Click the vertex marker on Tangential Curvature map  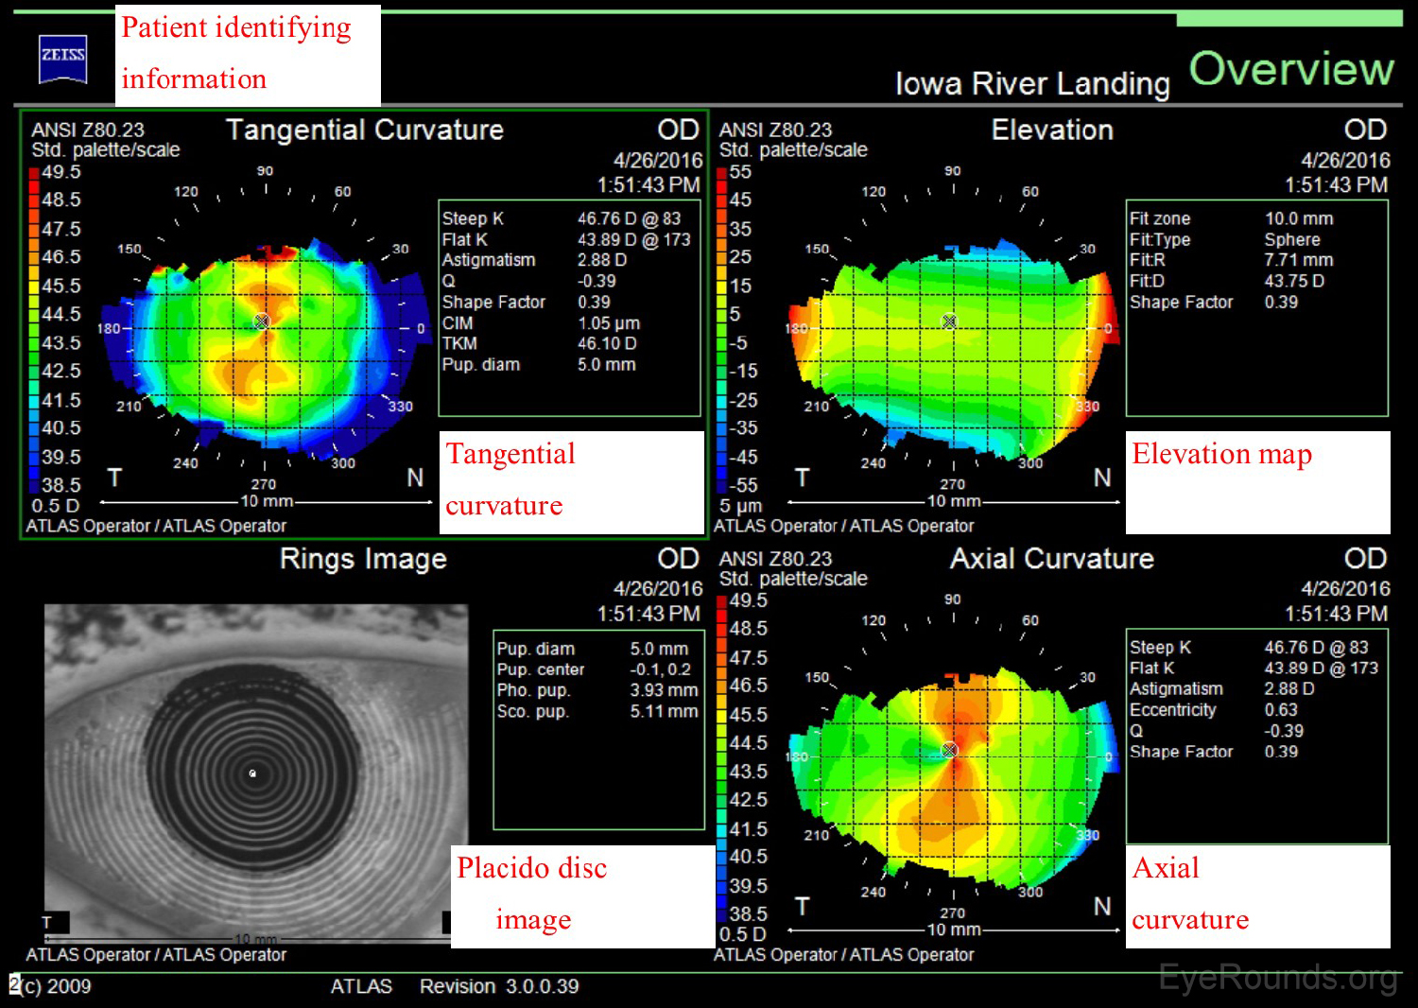[x=262, y=322]
